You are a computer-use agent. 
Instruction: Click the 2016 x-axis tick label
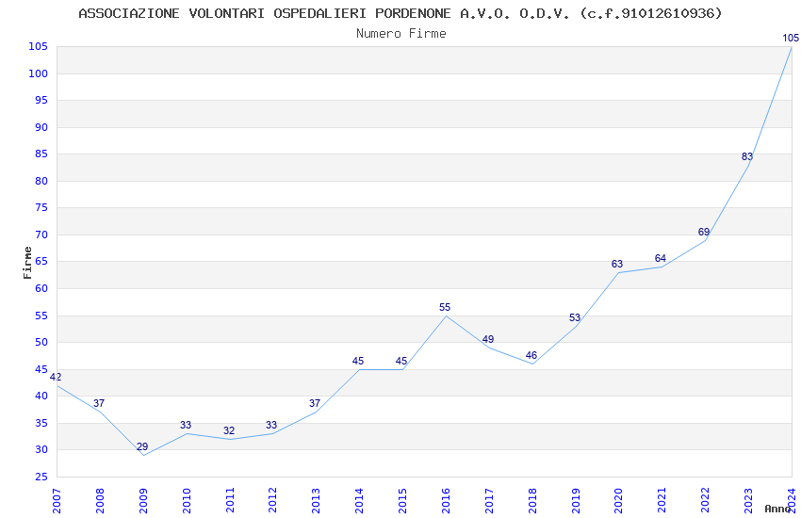point(446,501)
